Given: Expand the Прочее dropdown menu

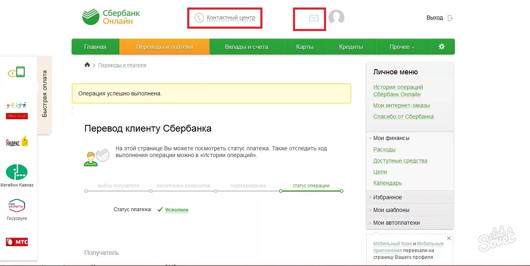Looking at the screenshot, I should click(x=402, y=47).
